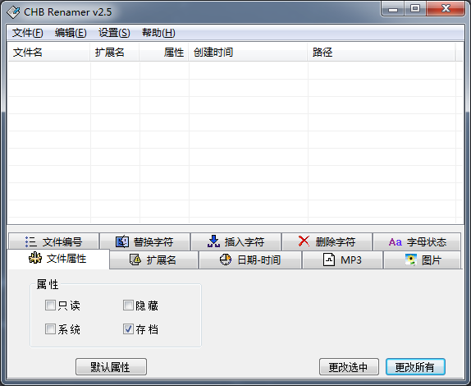Select the 替换字符 replace icon tab
This screenshot has width=471, height=386.
click(122, 241)
